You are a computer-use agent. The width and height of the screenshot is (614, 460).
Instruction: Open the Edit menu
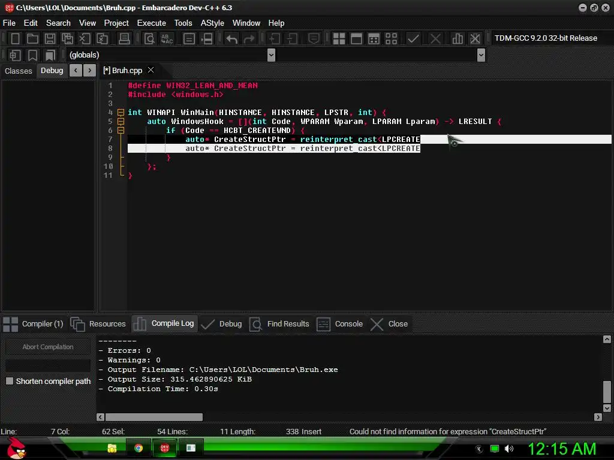click(x=31, y=23)
